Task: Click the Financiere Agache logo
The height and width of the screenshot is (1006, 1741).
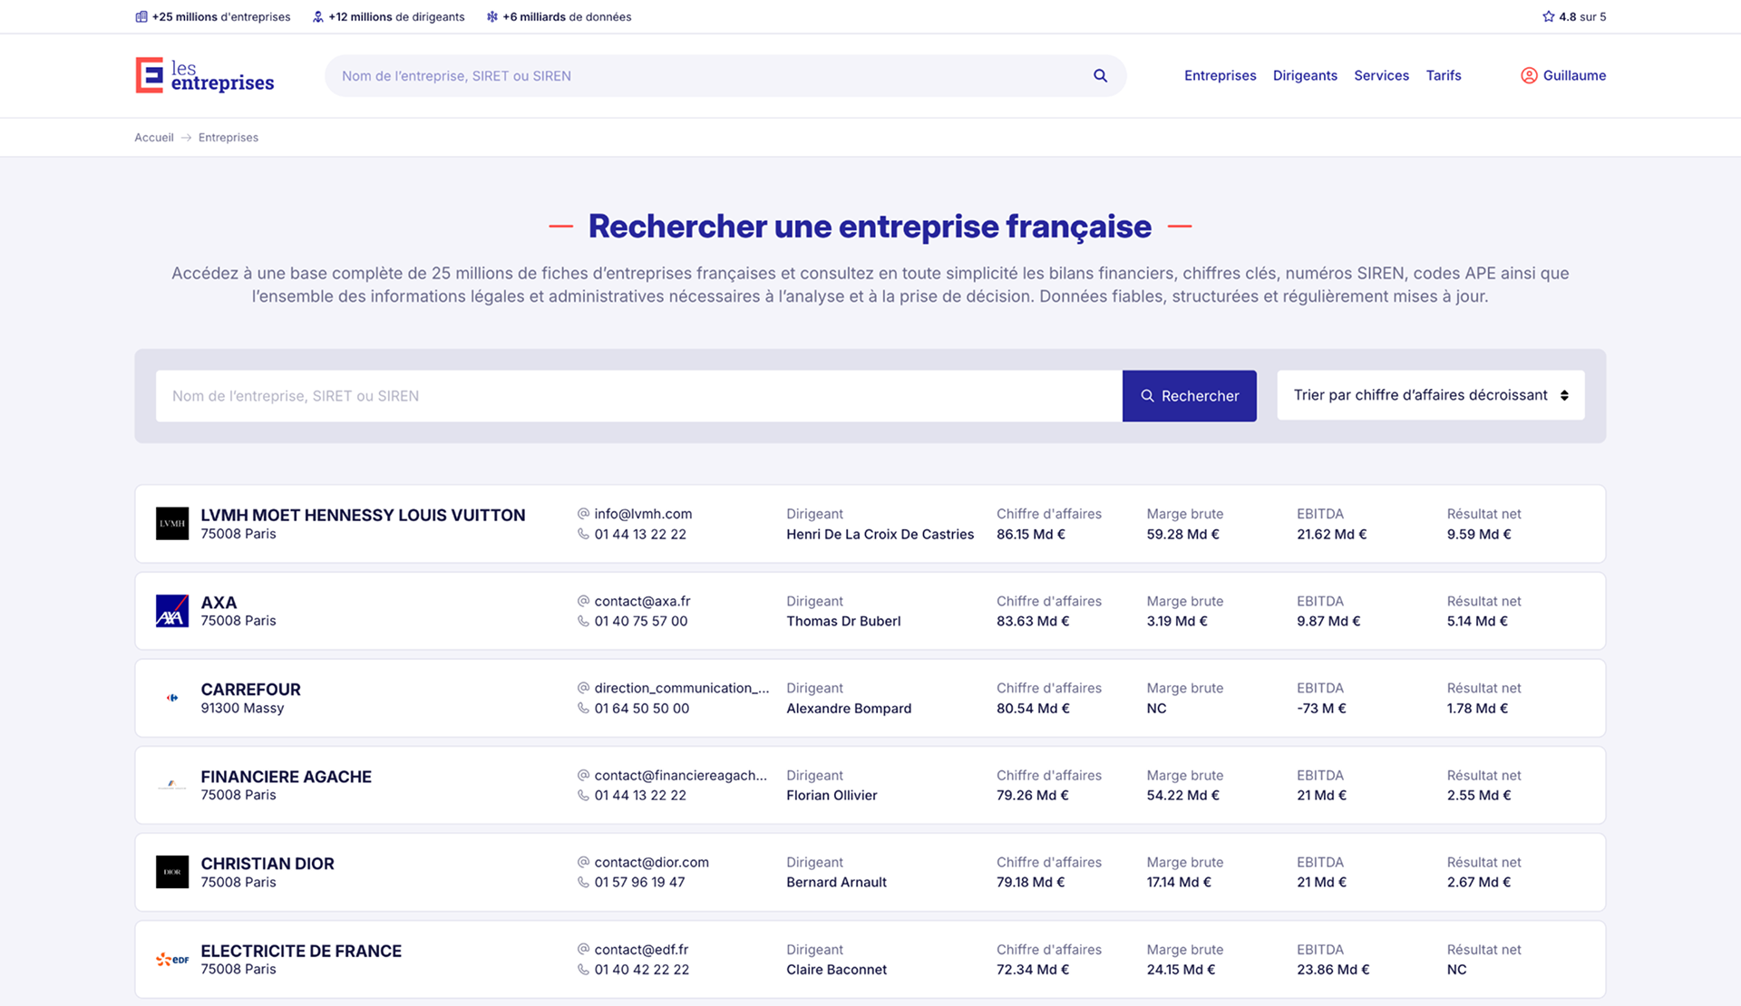Action: point(172,785)
